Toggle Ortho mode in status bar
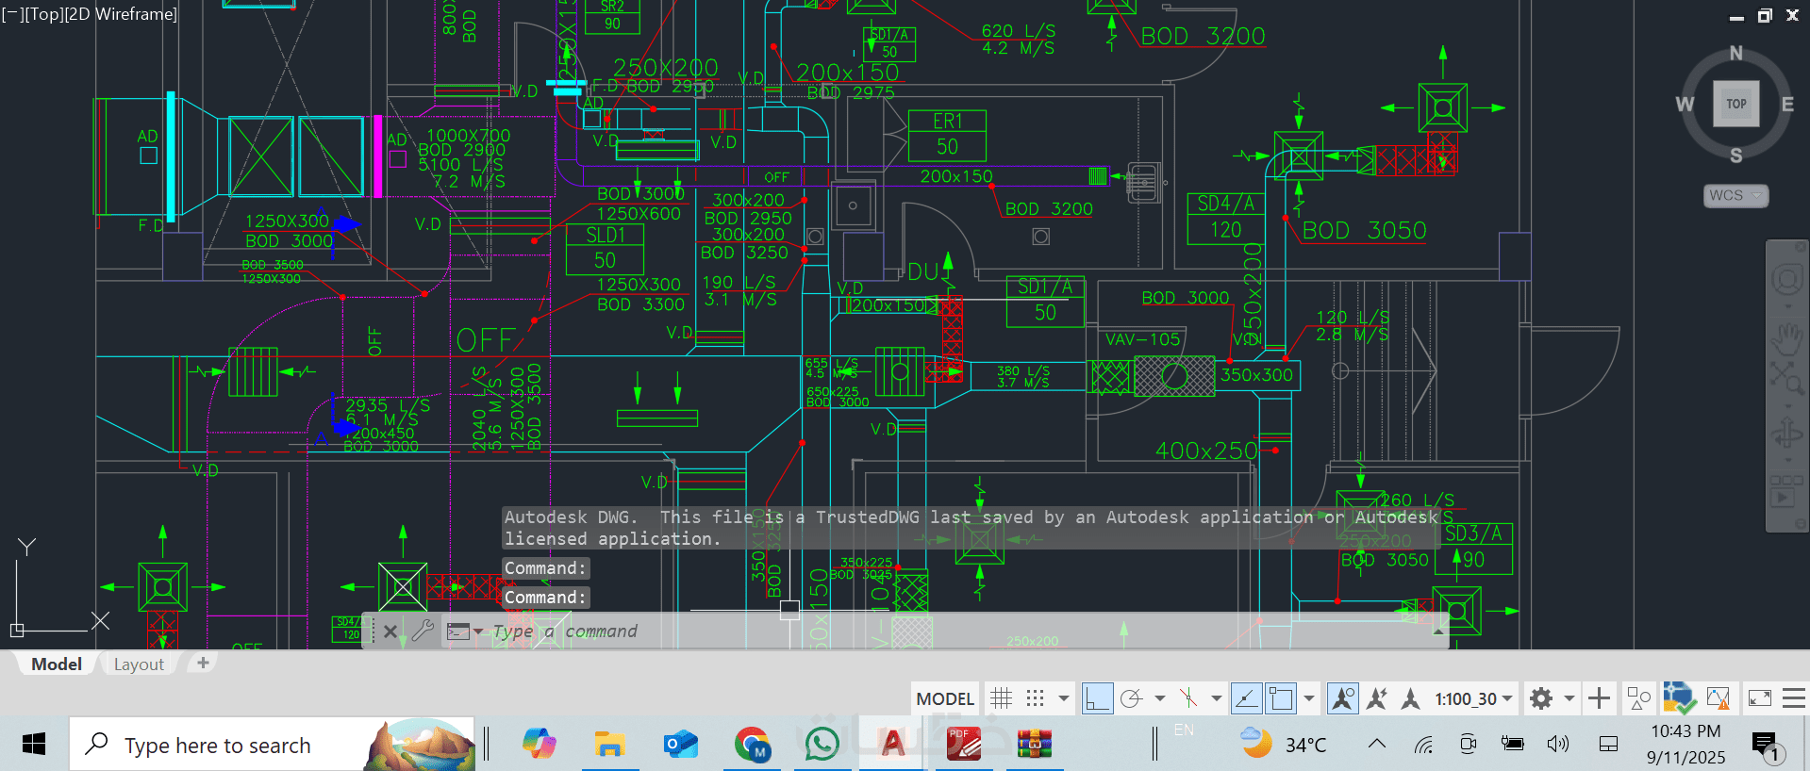Image resolution: width=1810 pixels, height=771 pixels. [x=1097, y=698]
